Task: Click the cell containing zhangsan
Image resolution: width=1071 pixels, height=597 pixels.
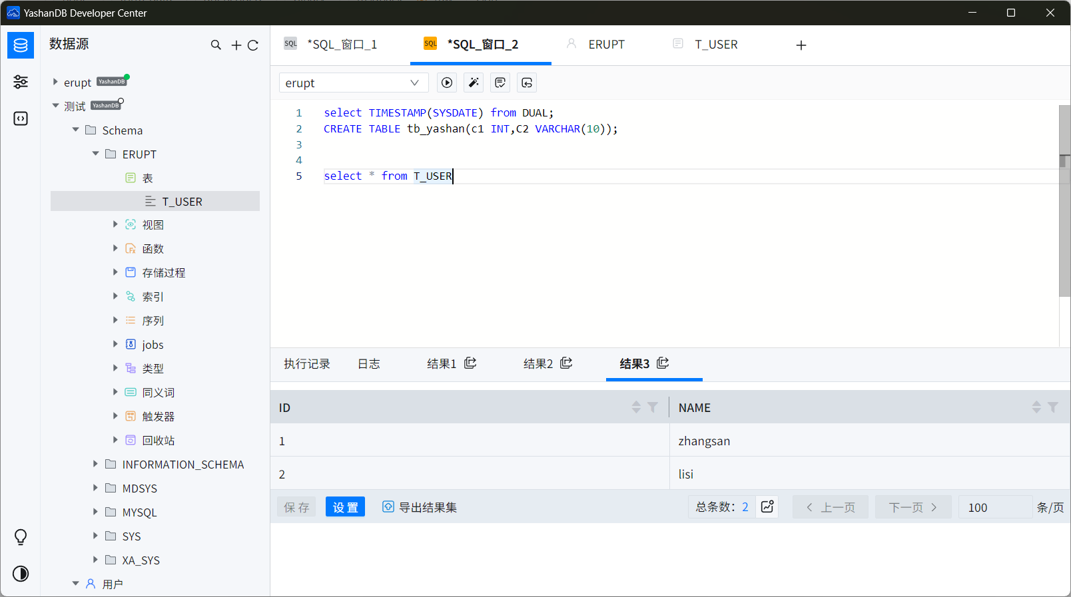Action: click(870, 441)
